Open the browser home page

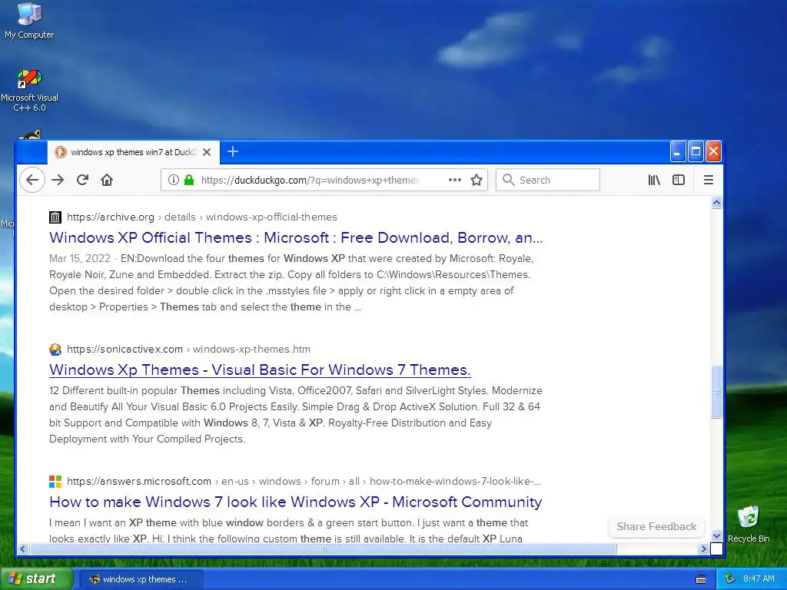coord(107,180)
